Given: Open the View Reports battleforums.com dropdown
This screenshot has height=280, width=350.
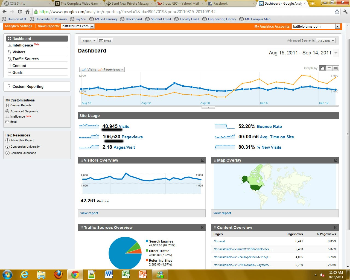Looking at the screenshot, I should [x=78, y=26].
